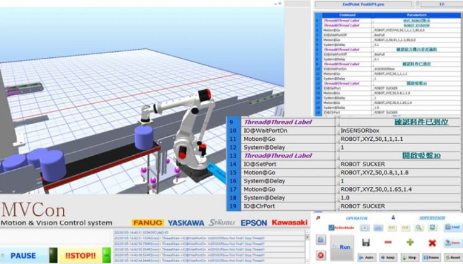Click the floppy disk save icon

click(x=365, y=242)
